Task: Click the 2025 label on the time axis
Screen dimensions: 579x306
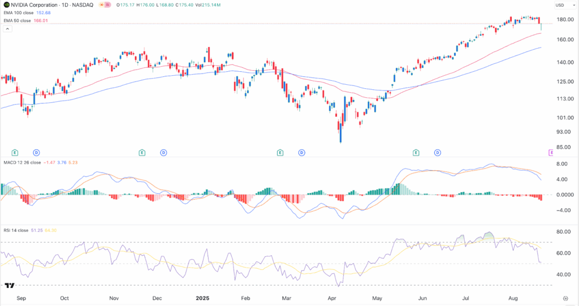Action: 202,298
